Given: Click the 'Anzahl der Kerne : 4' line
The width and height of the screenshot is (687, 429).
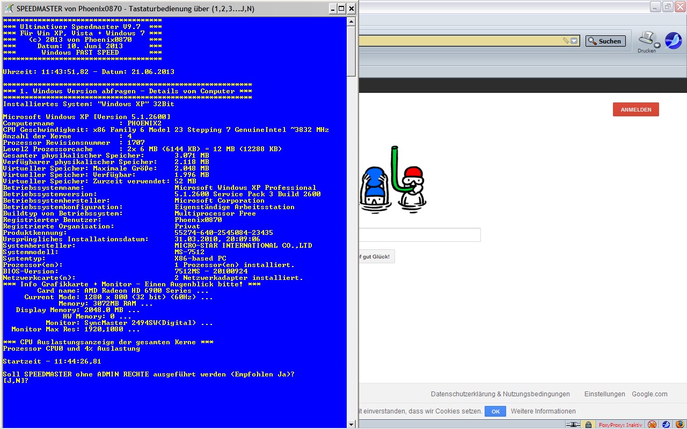Looking at the screenshot, I should 67,136.
